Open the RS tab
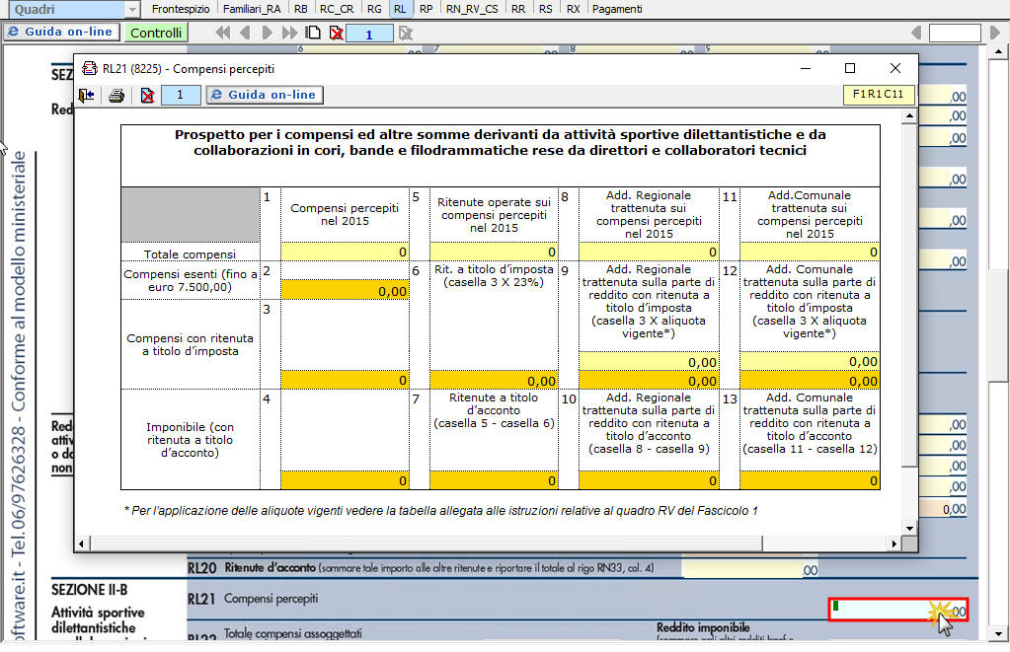 (x=546, y=9)
